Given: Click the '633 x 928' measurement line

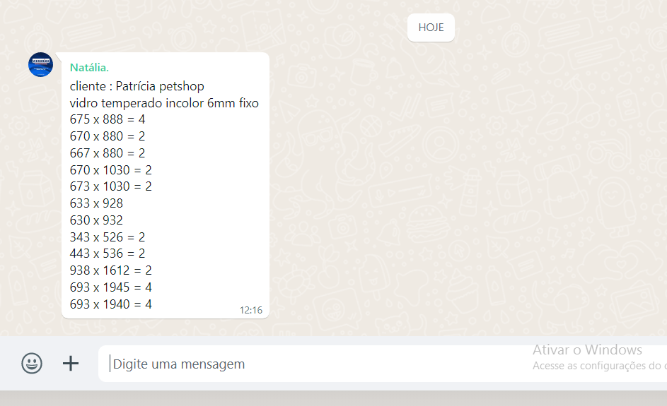Looking at the screenshot, I should pos(97,203).
